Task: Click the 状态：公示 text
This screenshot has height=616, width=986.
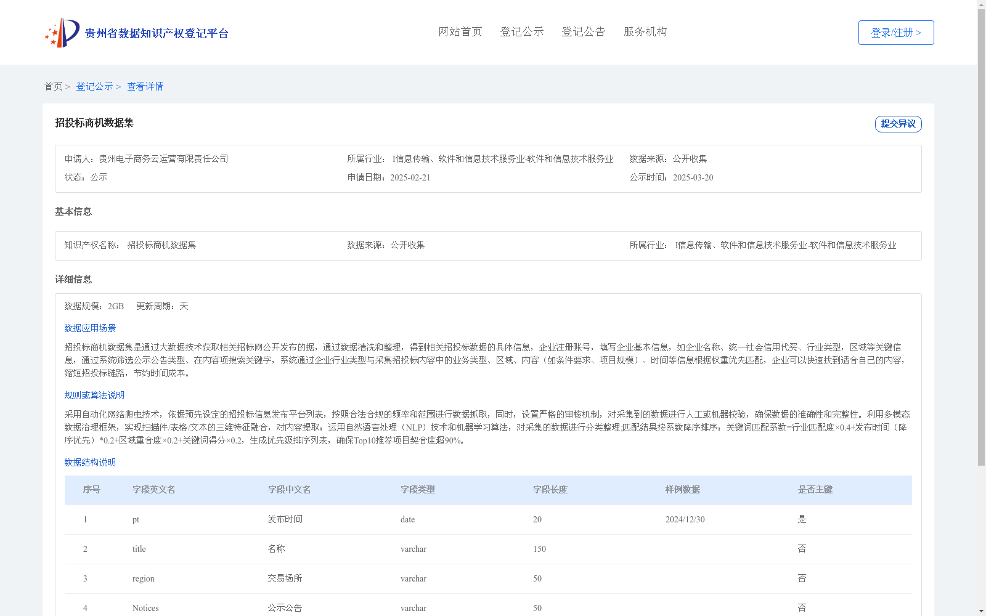Action: (86, 177)
